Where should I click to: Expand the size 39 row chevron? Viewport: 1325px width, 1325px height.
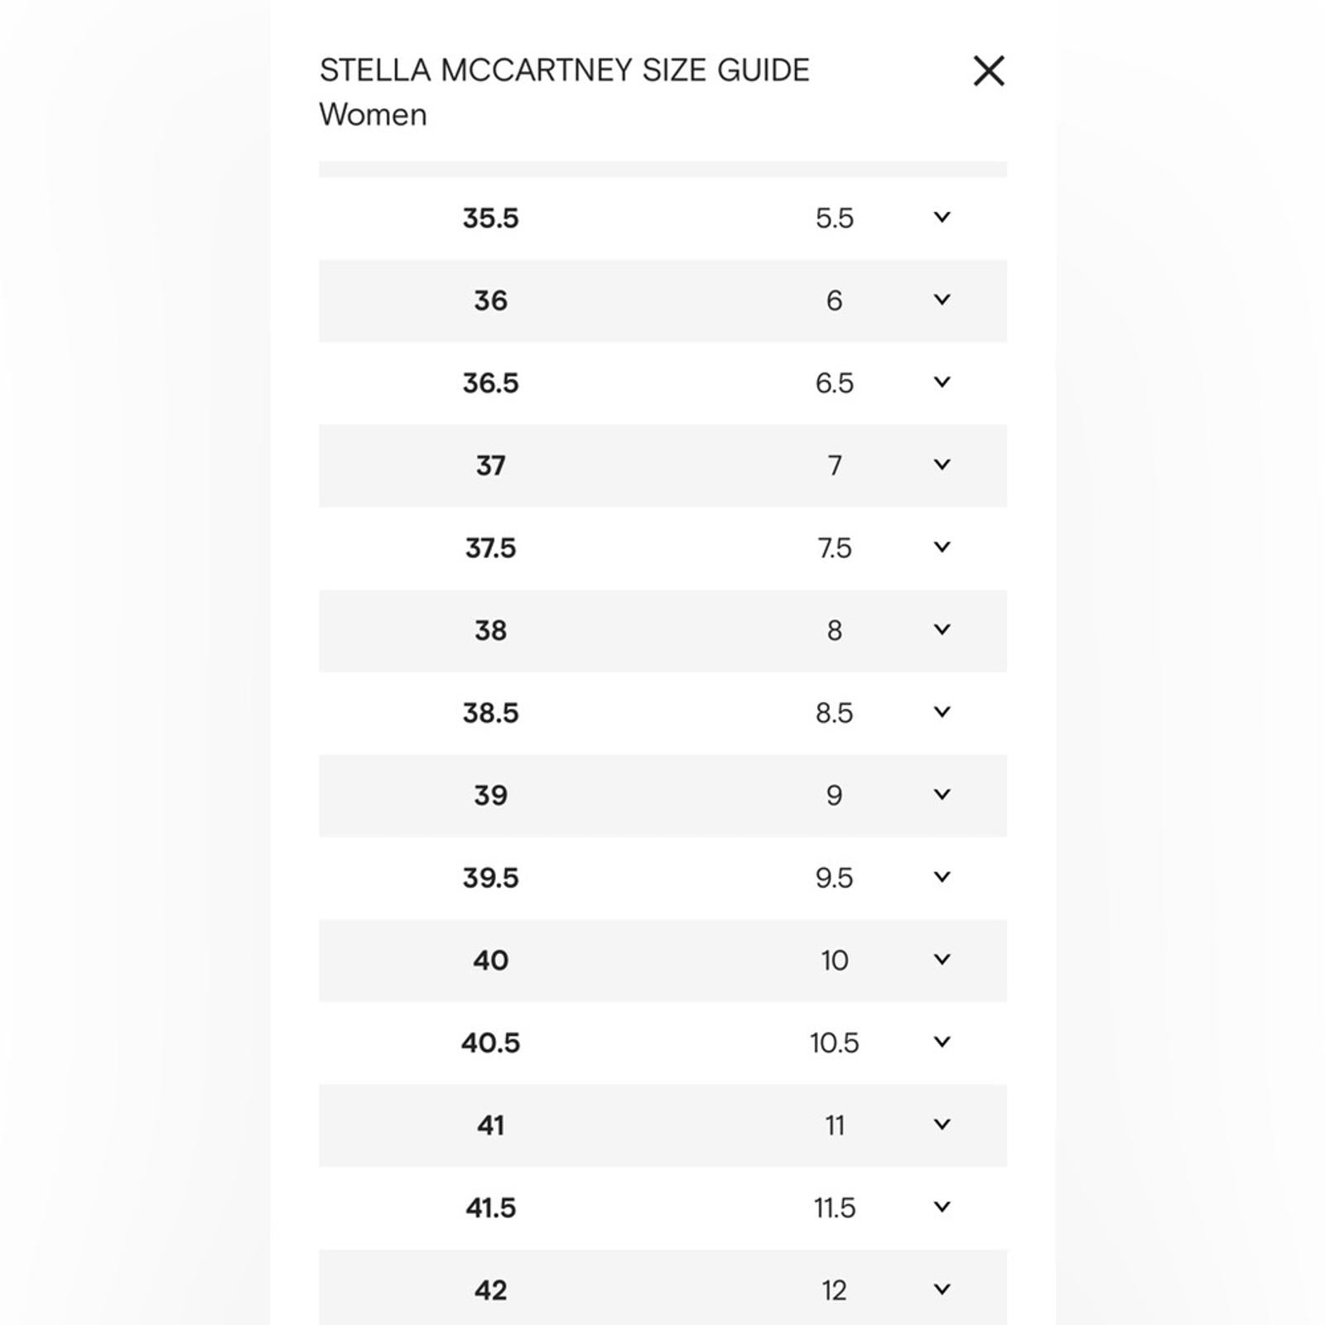[942, 794]
